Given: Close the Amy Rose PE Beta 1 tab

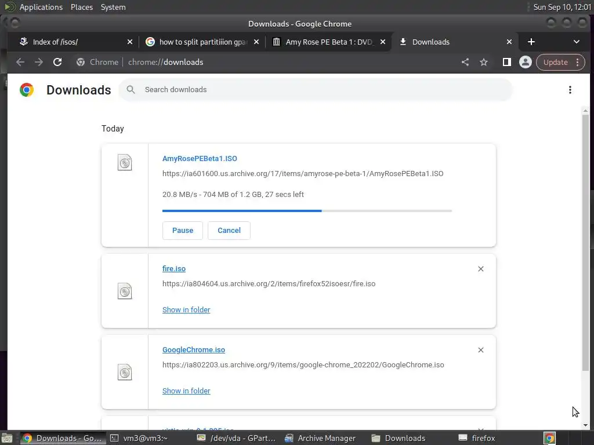Looking at the screenshot, I should click(x=383, y=42).
